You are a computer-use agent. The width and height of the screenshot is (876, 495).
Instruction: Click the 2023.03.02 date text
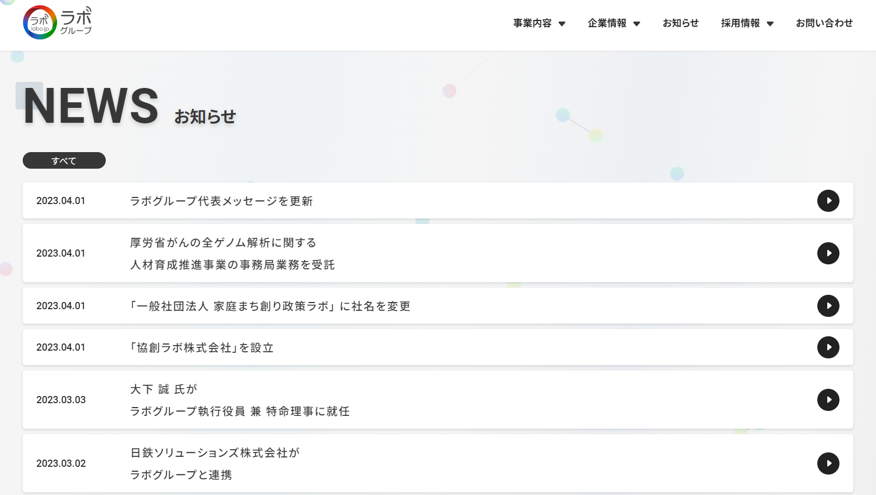point(61,463)
